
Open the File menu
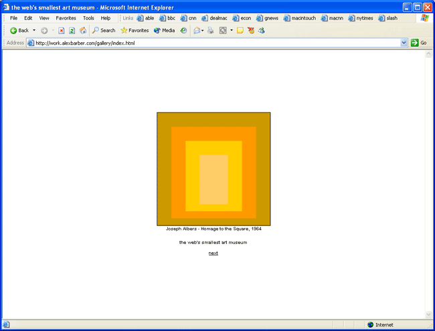[13, 18]
